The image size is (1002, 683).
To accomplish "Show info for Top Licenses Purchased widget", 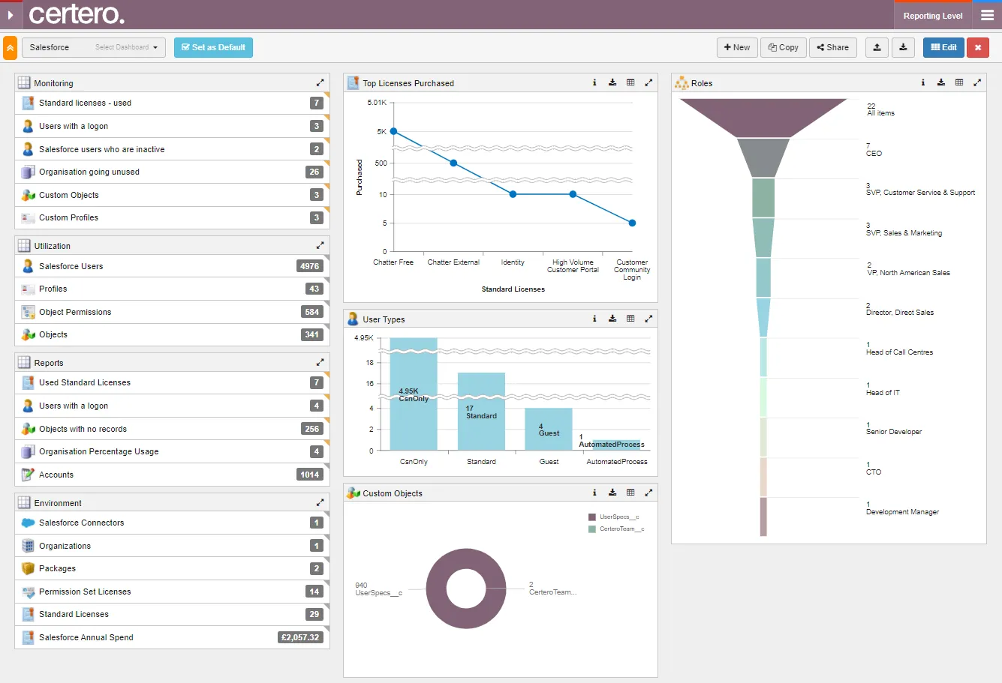I will coord(594,82).
